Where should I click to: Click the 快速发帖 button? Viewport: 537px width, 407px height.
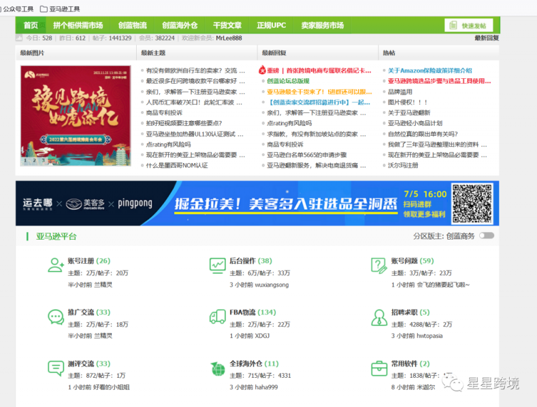point(469,25)
